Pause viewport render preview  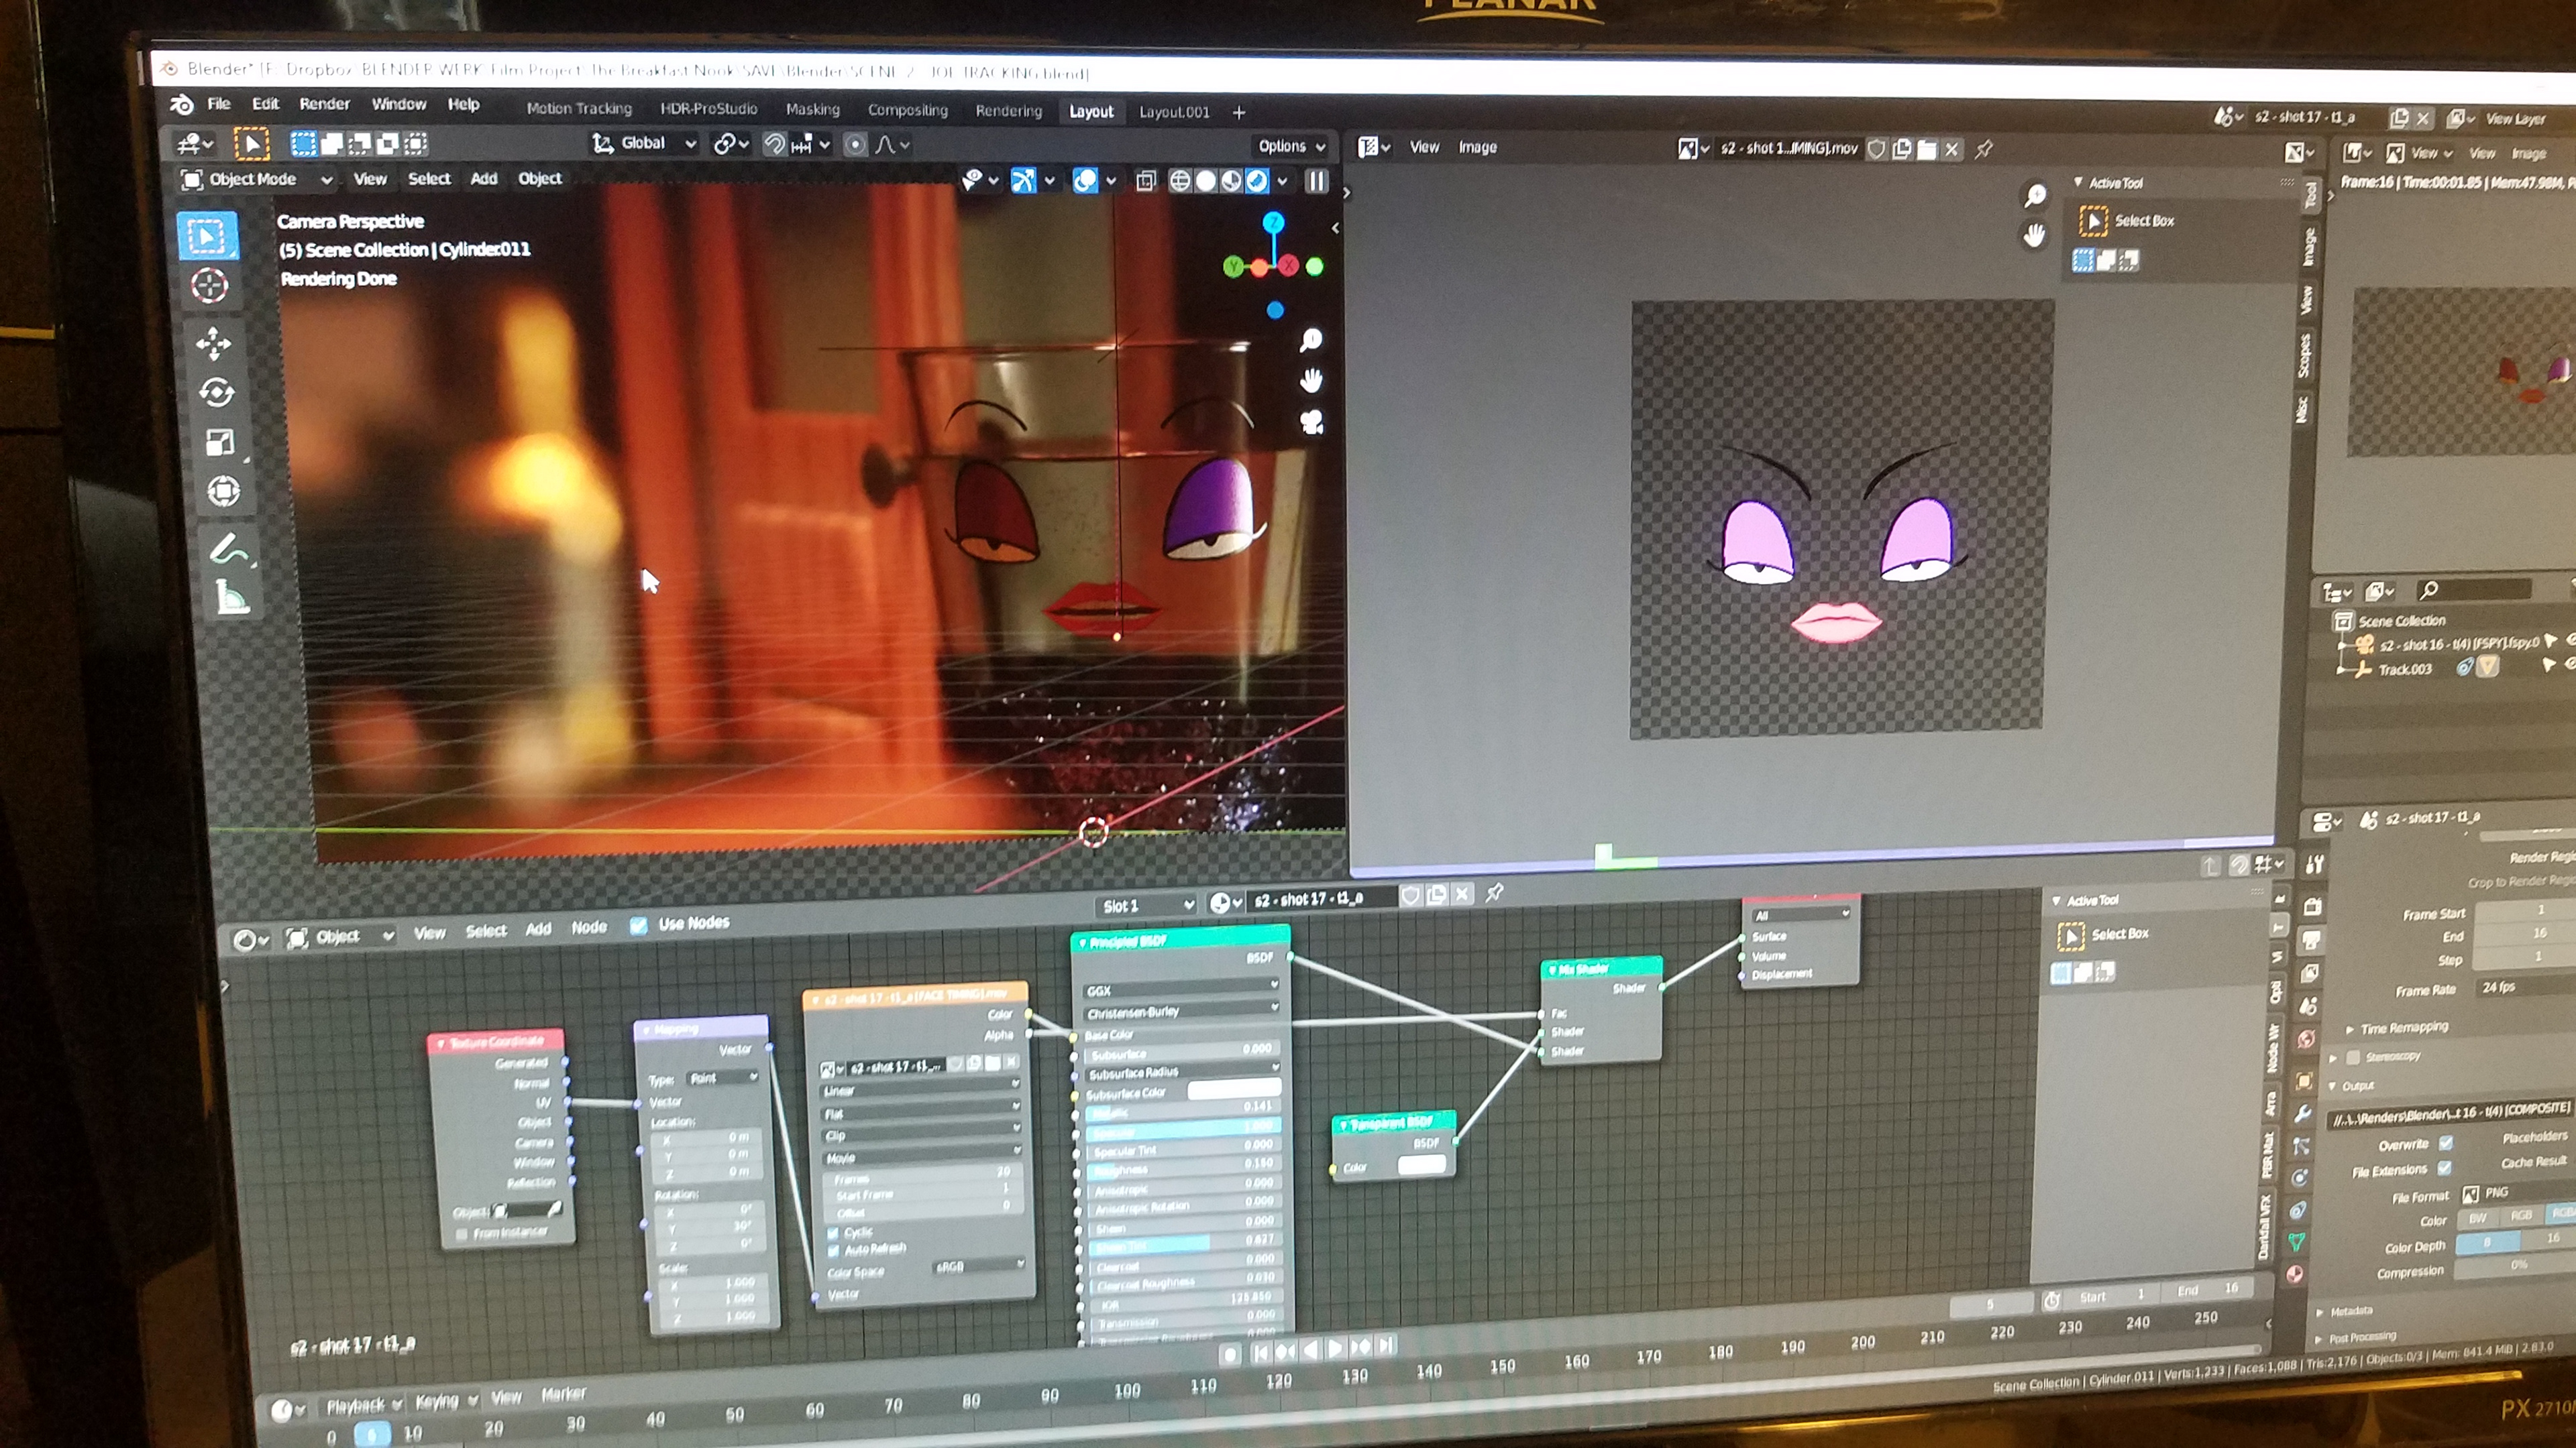pos(1317,181)
